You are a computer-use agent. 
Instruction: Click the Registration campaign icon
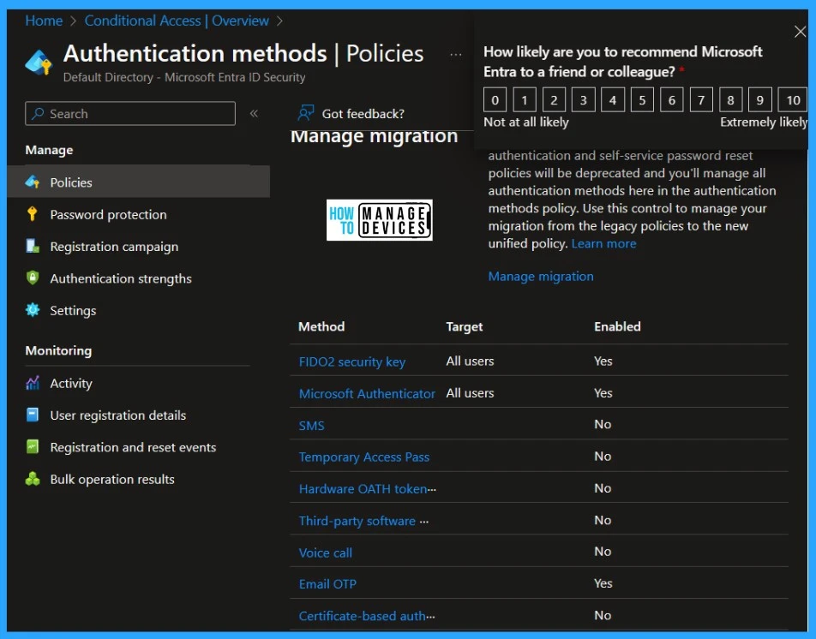33,246
